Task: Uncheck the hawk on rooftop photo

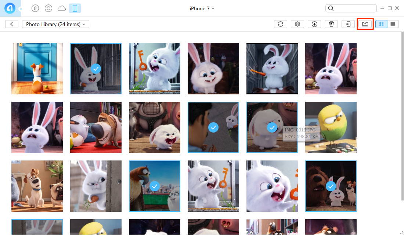Action: pos(155,186)
